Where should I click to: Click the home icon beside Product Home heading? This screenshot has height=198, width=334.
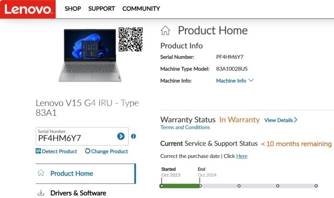[x=165, y=31]
